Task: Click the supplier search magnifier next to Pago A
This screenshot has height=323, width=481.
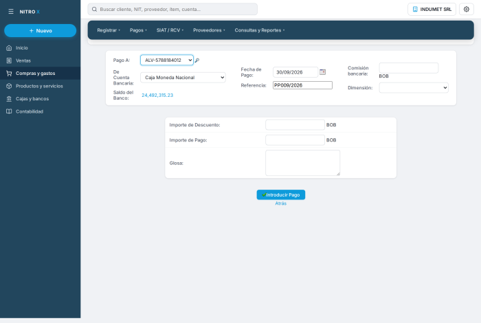Action: (197, 60)
